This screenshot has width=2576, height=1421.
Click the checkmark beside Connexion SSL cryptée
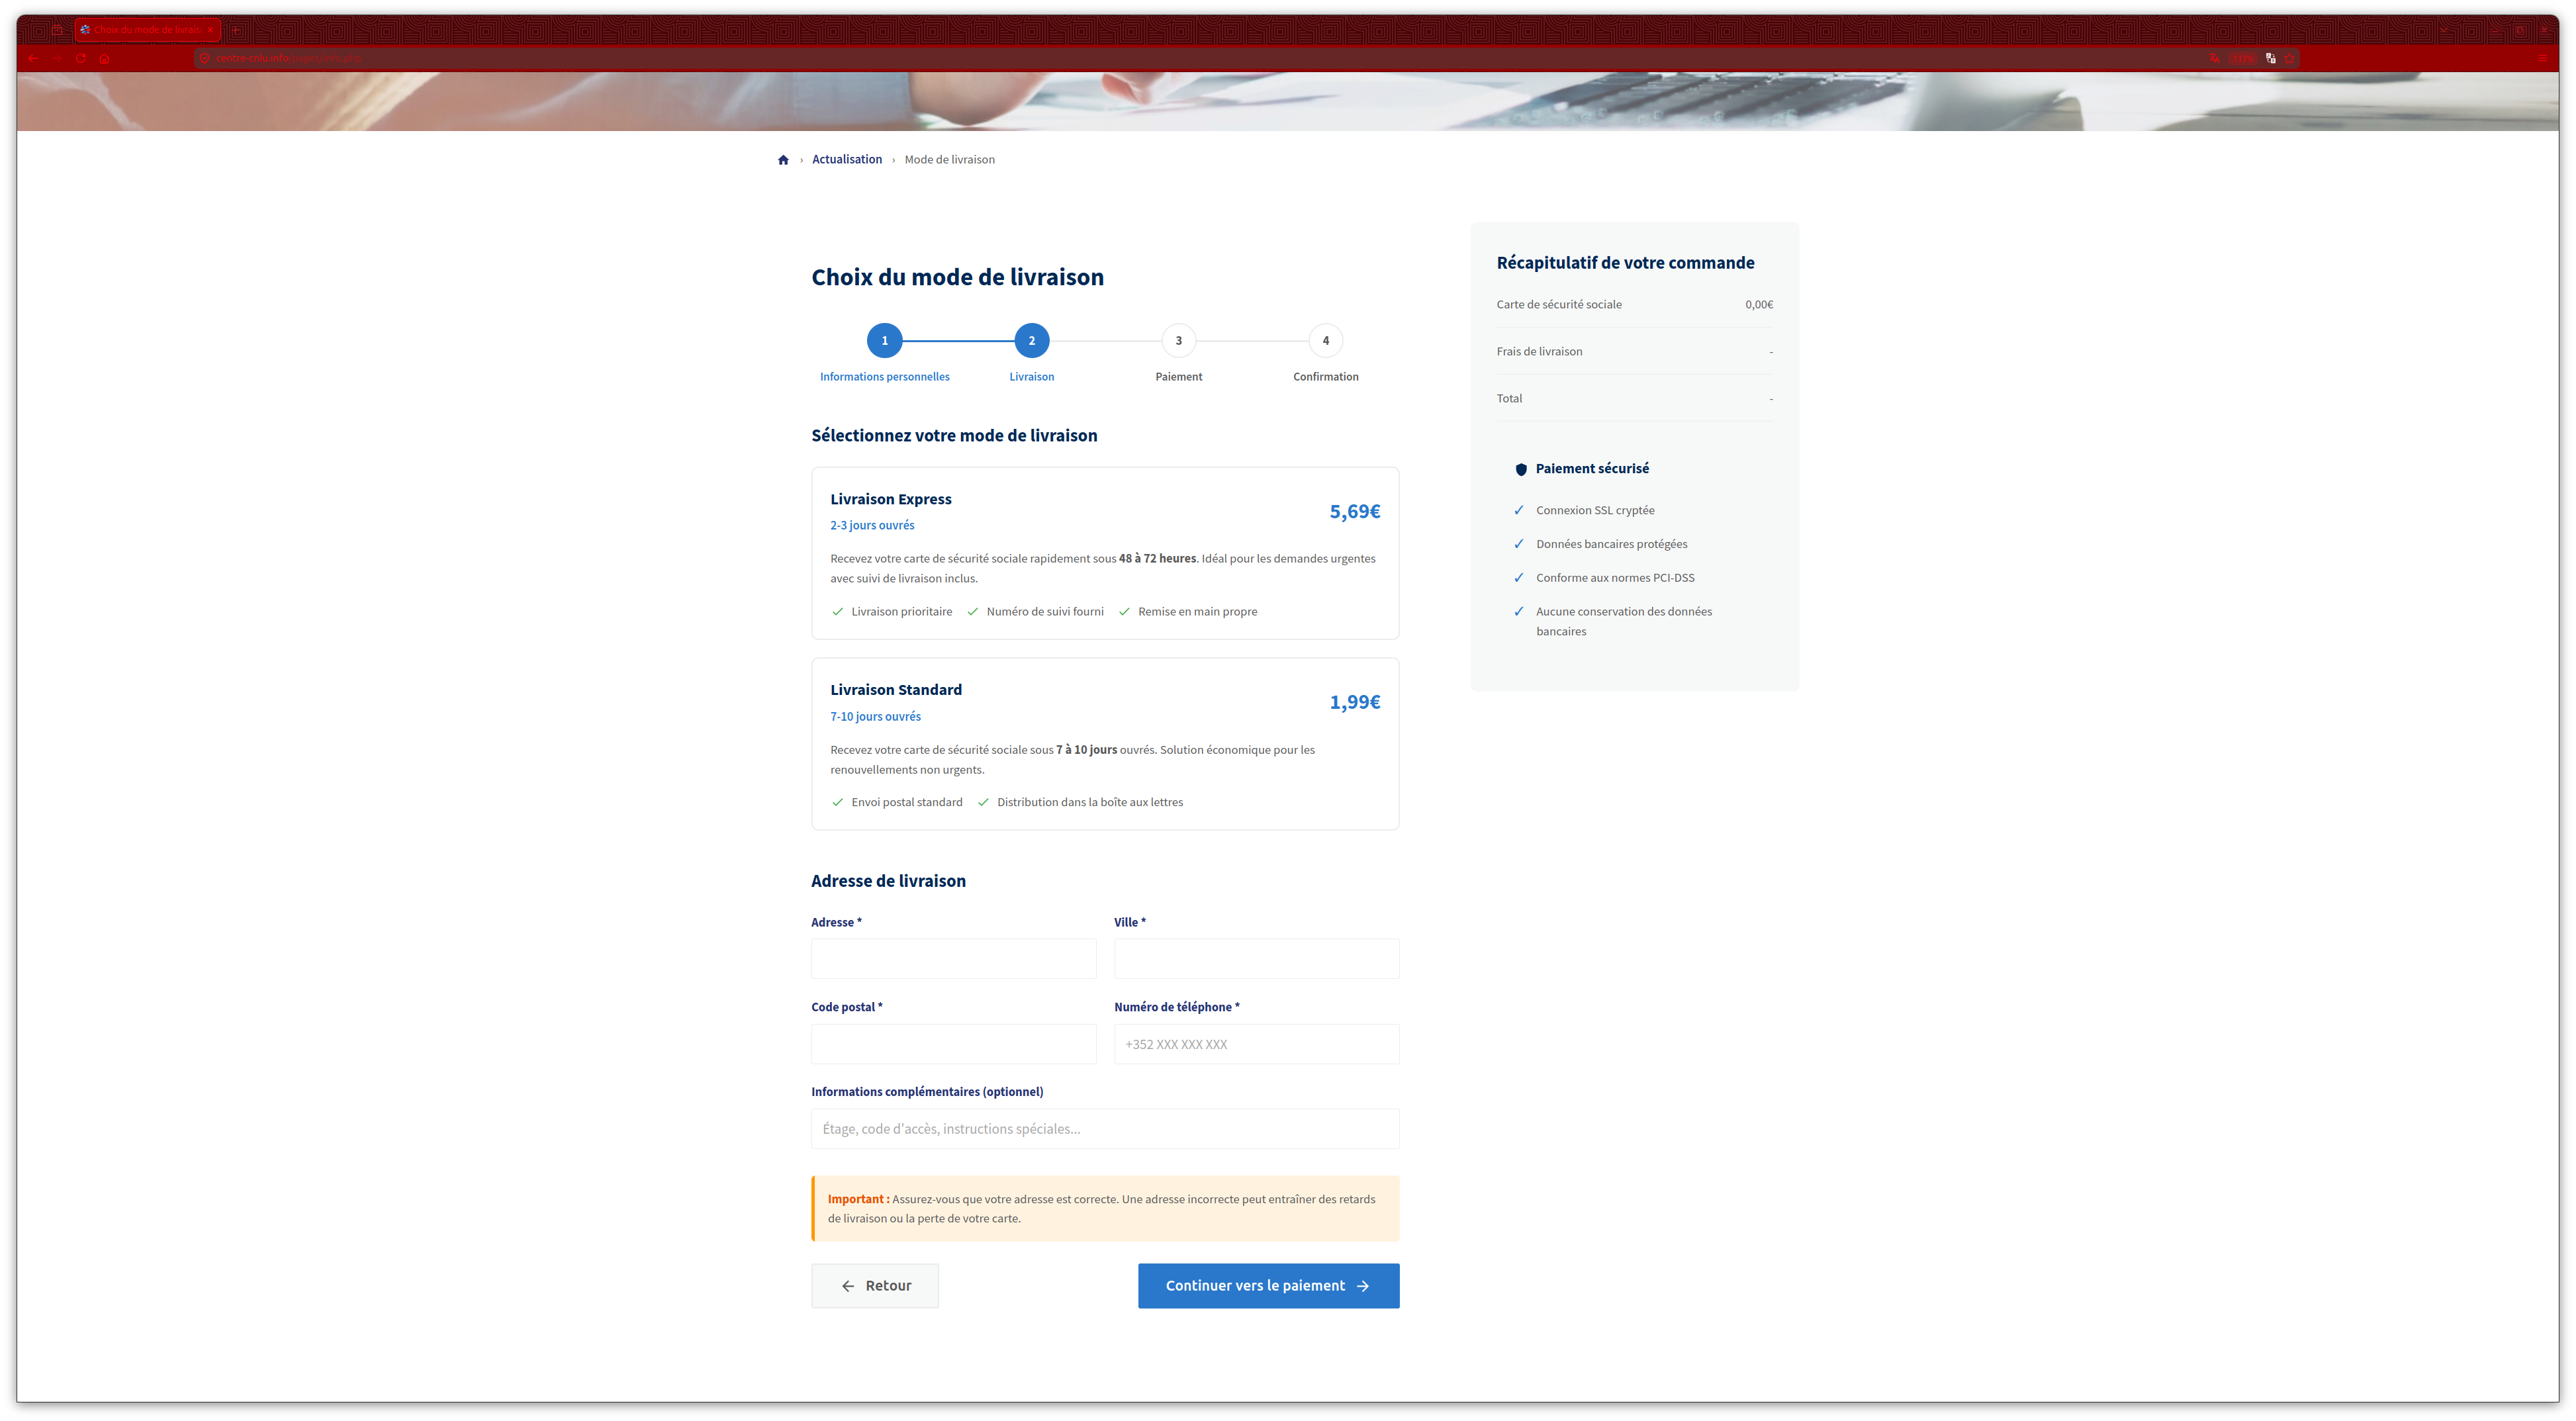point(1519,511)
